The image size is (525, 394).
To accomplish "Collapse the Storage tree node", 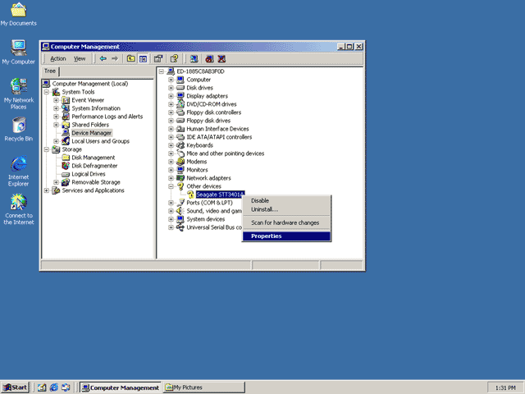I will point(47,149).
